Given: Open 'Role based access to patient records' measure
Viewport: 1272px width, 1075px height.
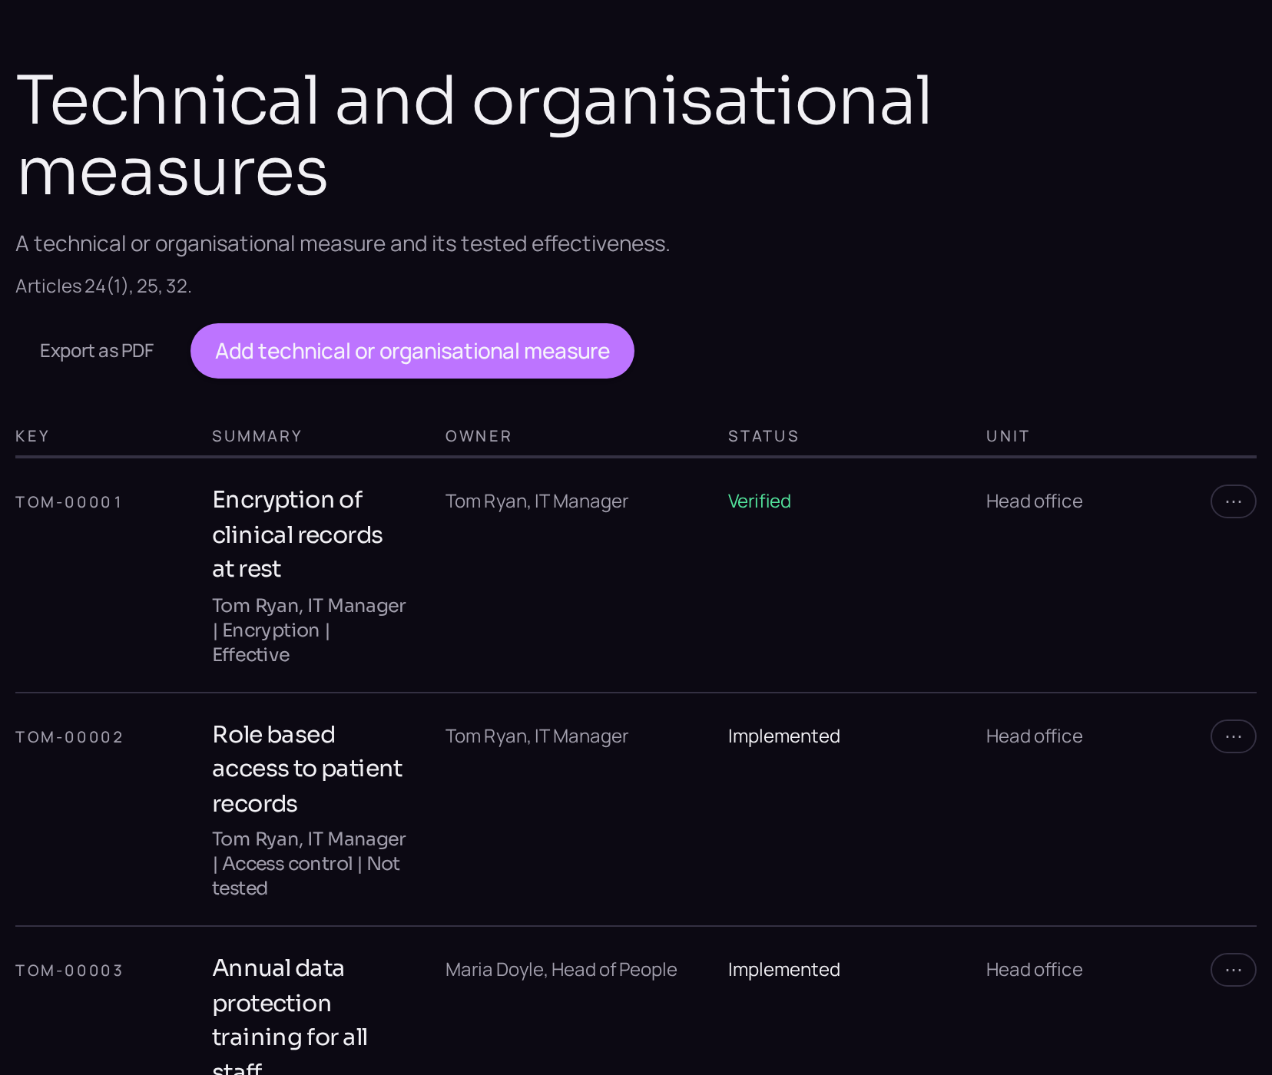Looking at the screenshot, I should pyautogui.click(x=307, y=769).
